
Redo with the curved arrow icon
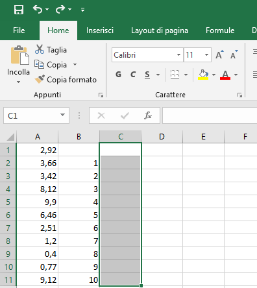(60, 9)
